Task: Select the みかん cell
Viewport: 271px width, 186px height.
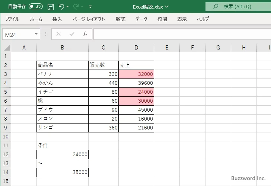Action: point(63,83)
